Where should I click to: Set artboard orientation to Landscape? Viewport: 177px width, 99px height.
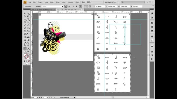[69, 6]
